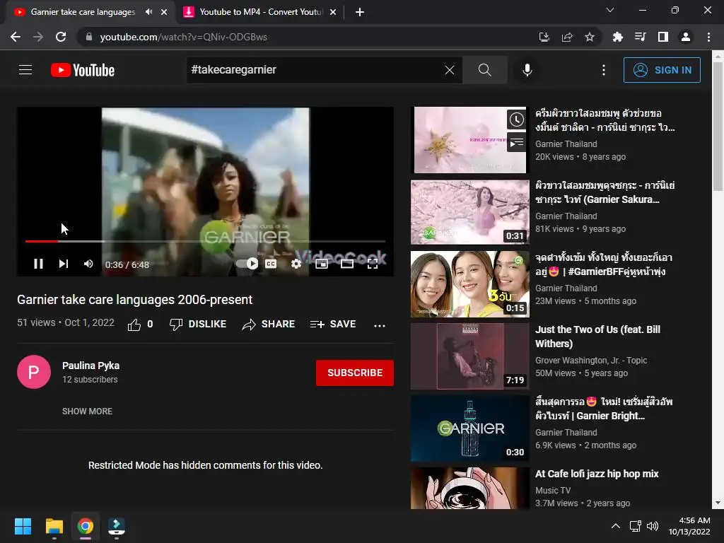
Task: Enable theater mode
Action: click(x=346, y=264)
